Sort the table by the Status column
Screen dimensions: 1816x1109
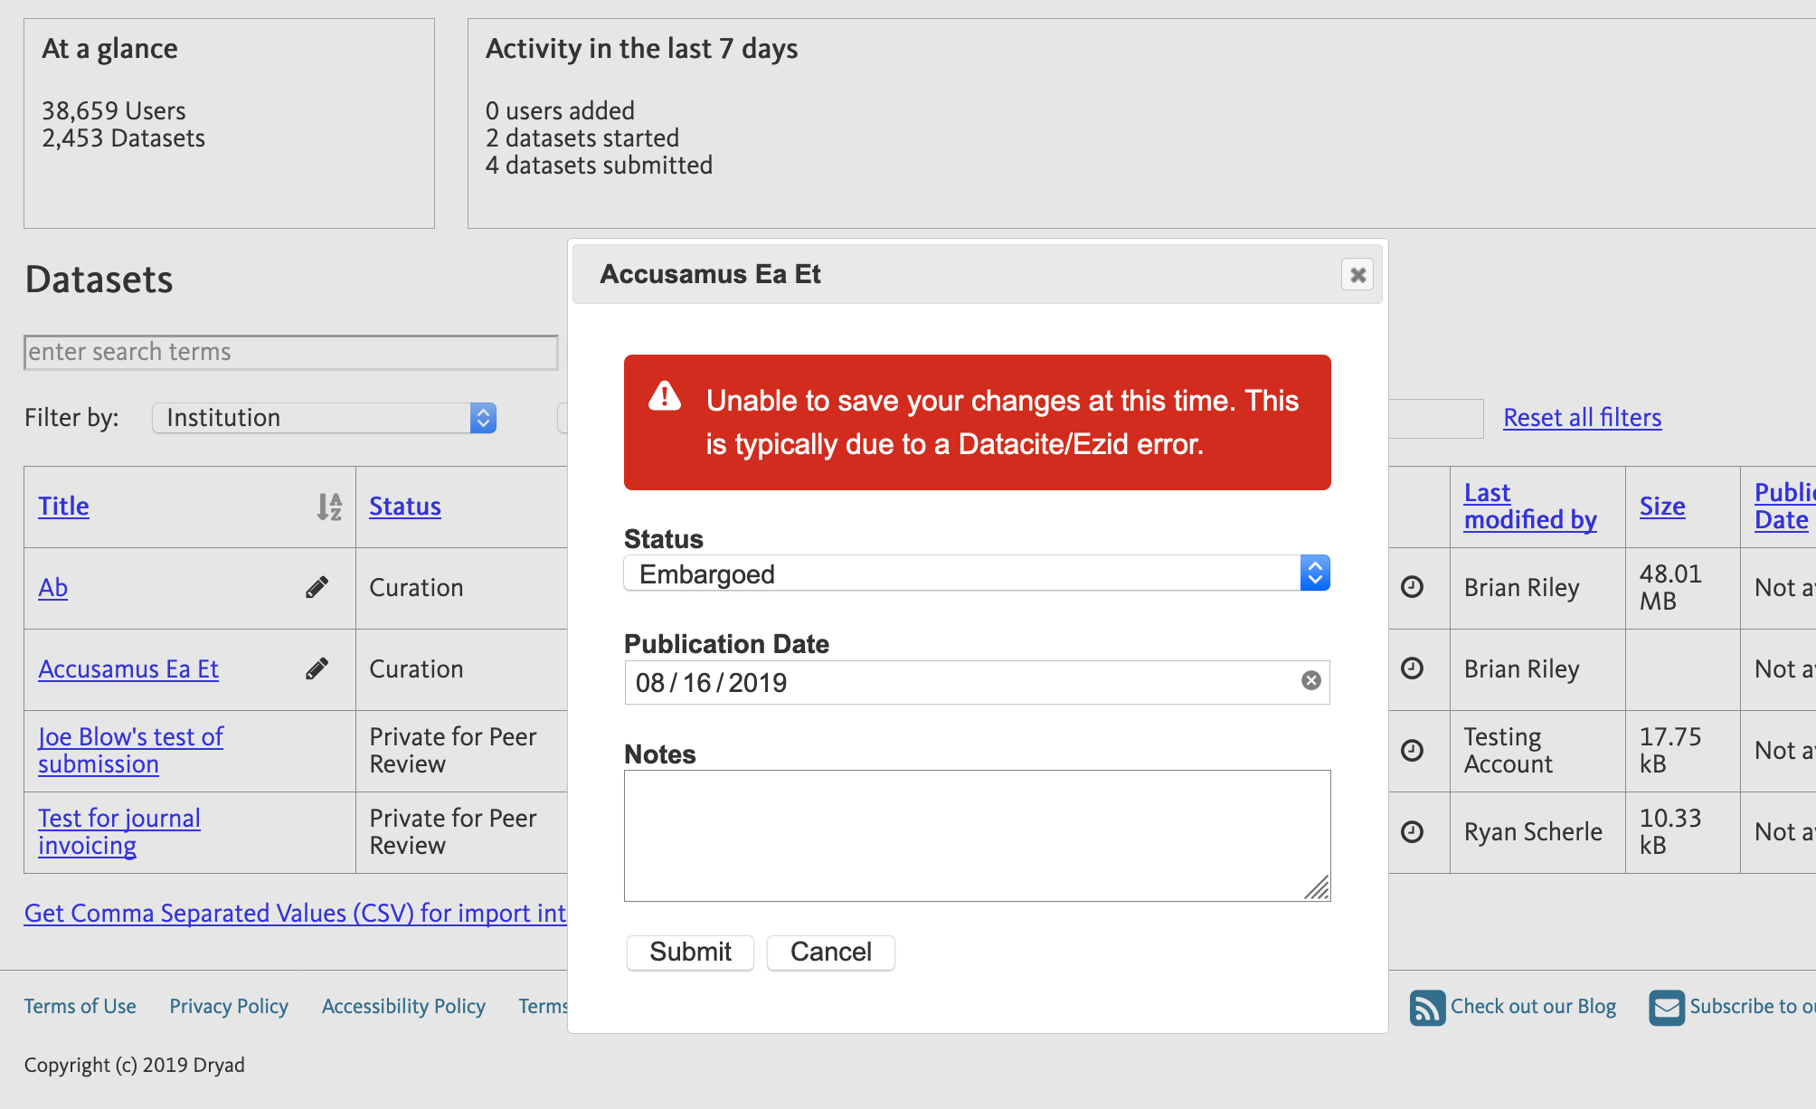[x=403, y=507]
